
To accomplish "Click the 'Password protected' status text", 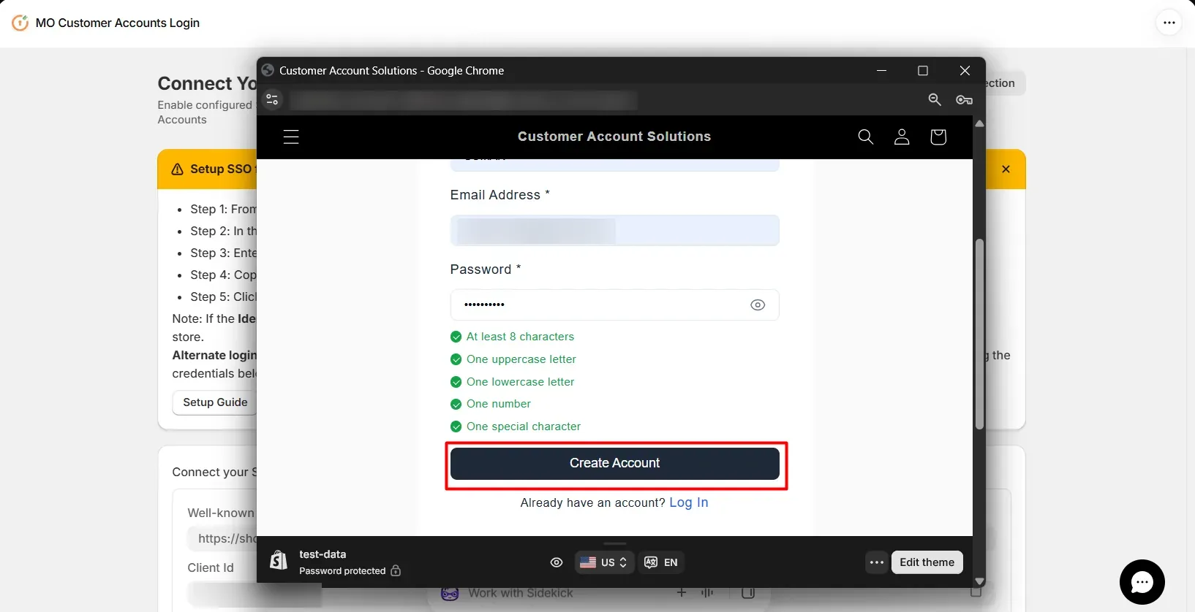I will (342, 571).
